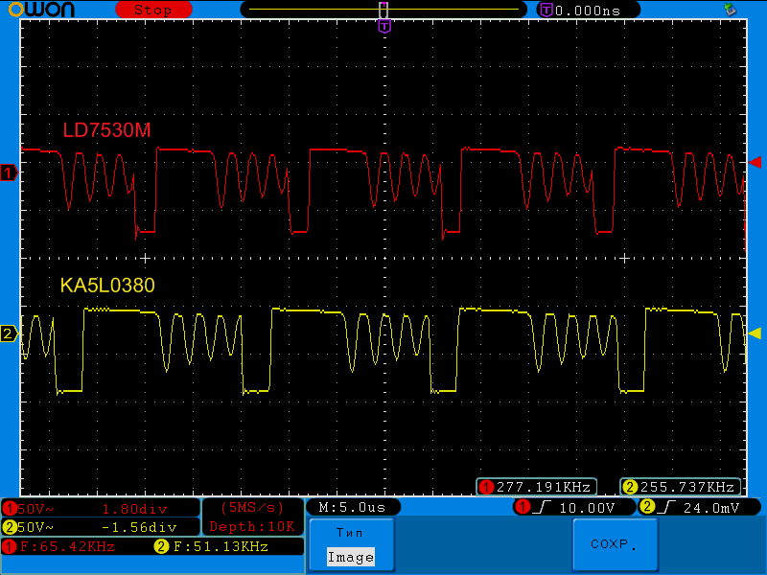Select the KA5L0380 waveform label
Viewport: 767px width, 575px height.
(x=107, y=286)
